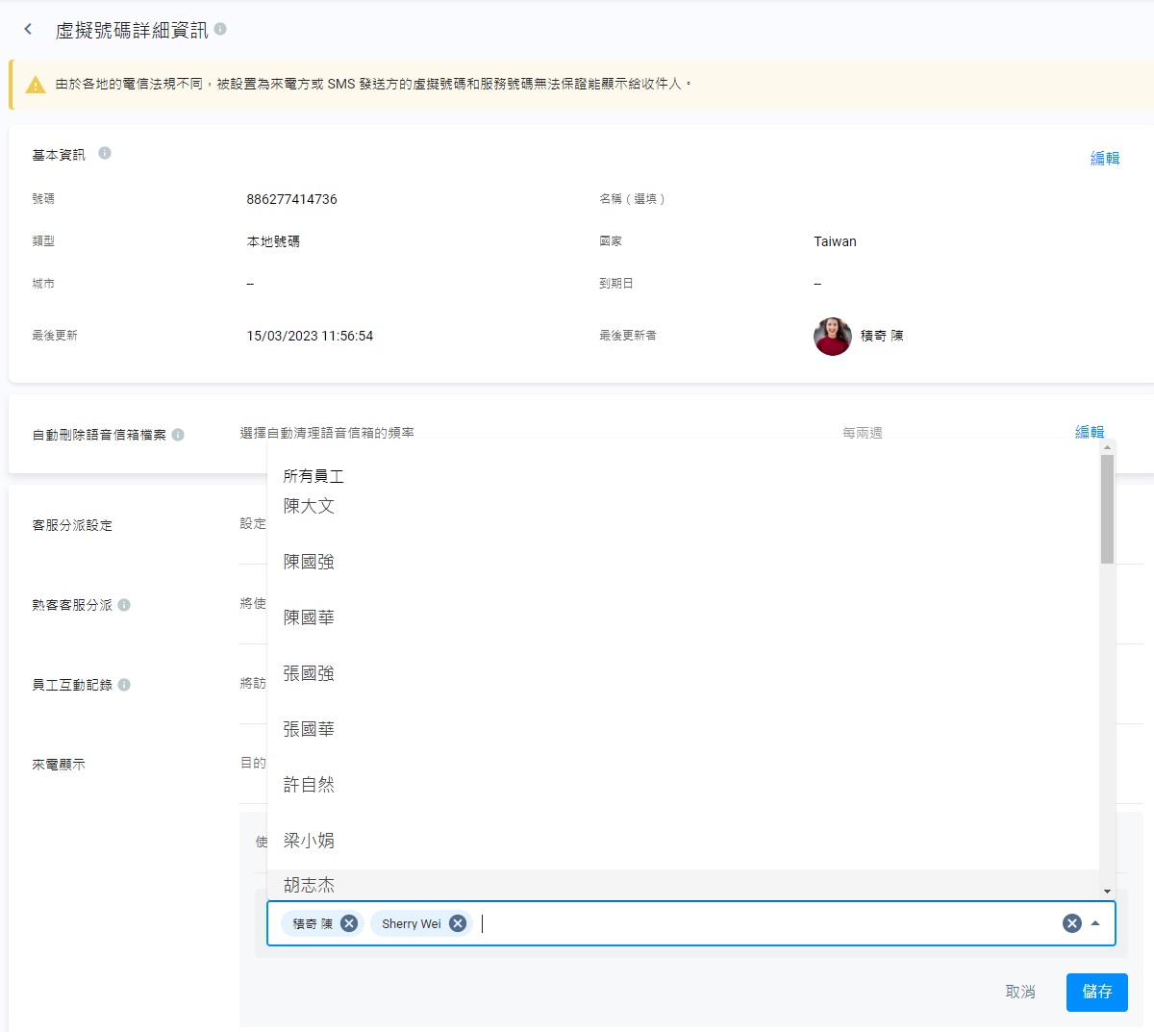The height and width of the screenshot is (1032, 1154).
Task: Remove the Sherry Wei chip
Action: [458, 923]
